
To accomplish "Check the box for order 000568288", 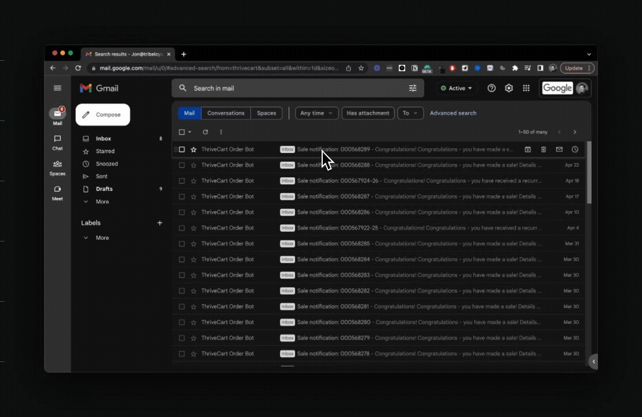I will point(182,165).
